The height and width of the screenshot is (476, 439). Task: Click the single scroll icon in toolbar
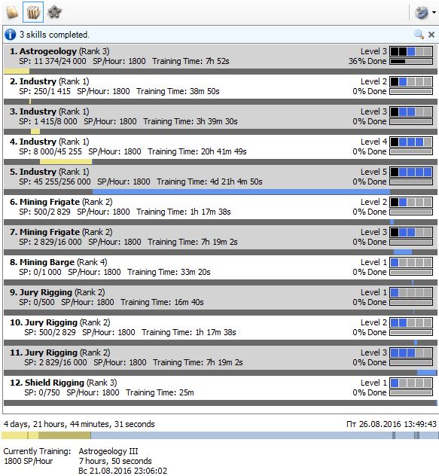pos(12,12)
